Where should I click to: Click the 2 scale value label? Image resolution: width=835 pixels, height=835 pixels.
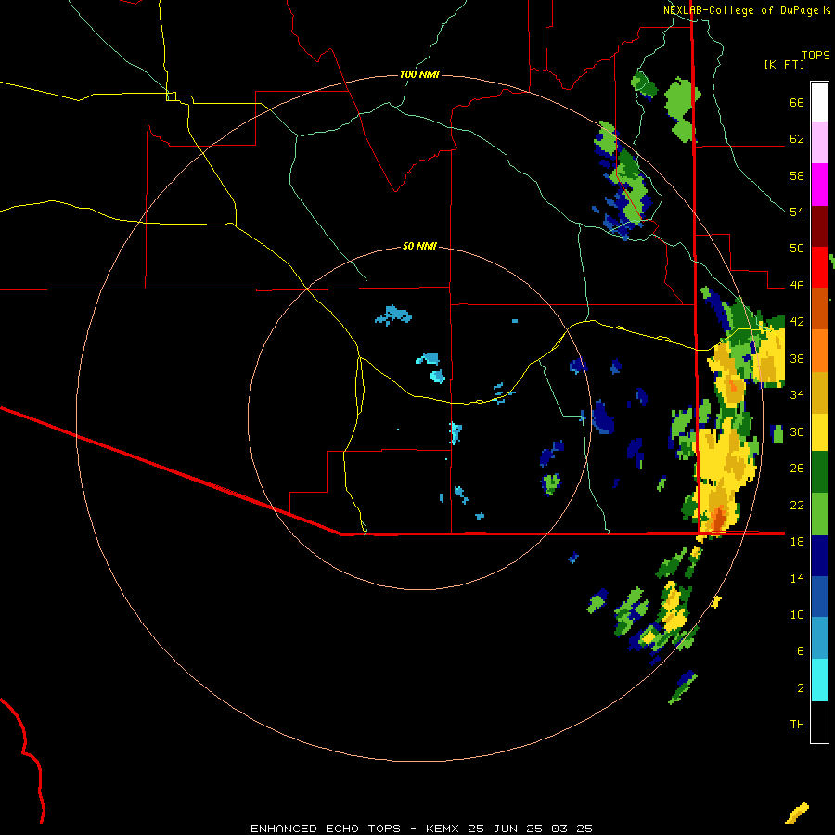801,688
